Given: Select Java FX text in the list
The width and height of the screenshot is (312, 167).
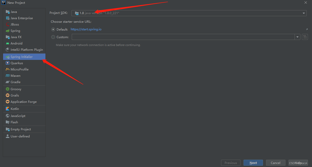Looking at the screenshot, I should pyautogui.click(x=16, y=37).
